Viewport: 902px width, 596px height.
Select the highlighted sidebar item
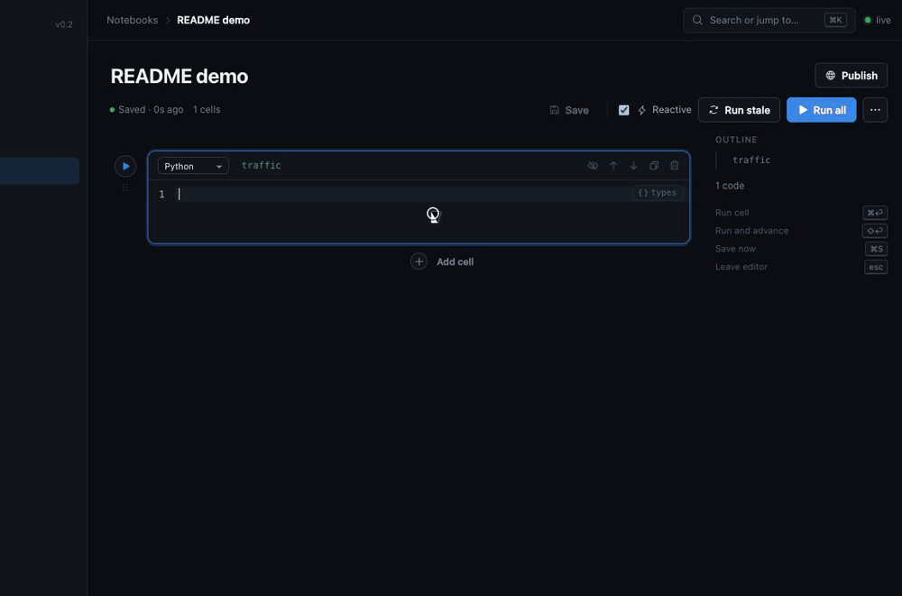[x=39, y=170]
